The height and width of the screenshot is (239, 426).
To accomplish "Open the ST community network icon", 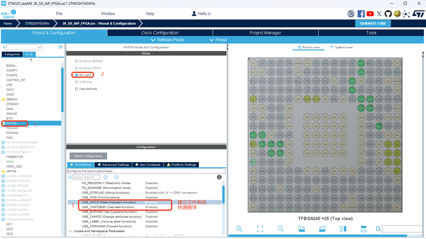I will (406, 14).
